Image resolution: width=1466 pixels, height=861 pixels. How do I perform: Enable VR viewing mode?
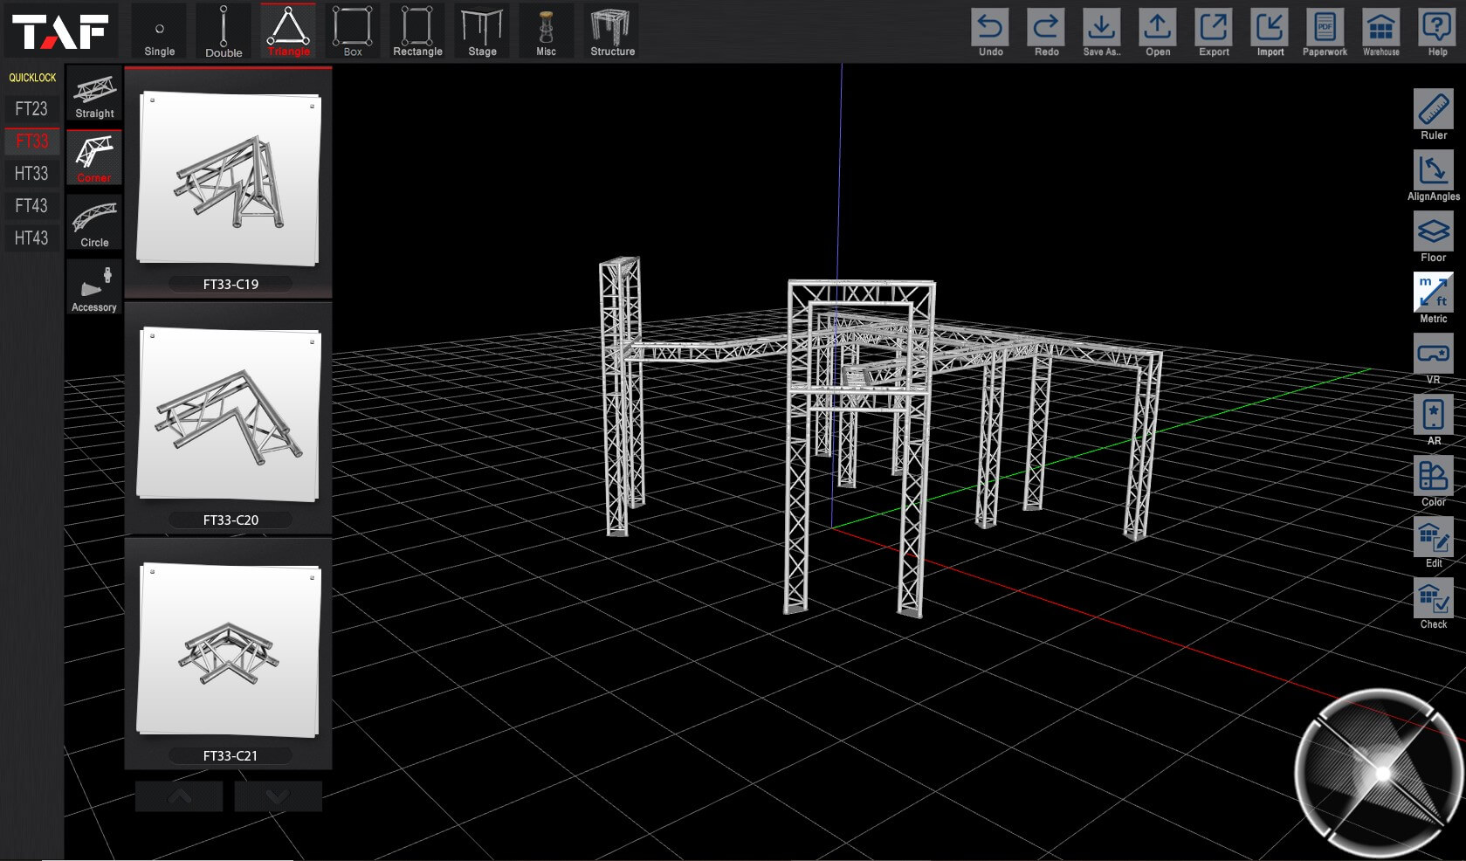pos(1433,359)
